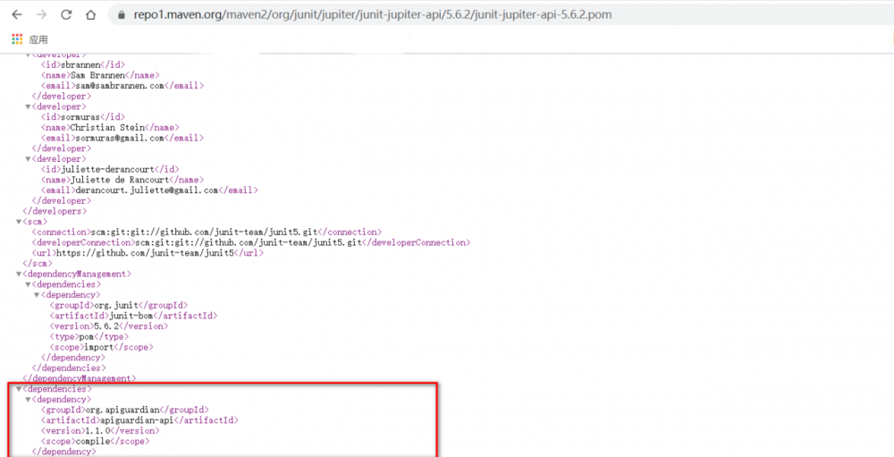
Task: Click the groupId line org.apiguardian
Action: 125,410
